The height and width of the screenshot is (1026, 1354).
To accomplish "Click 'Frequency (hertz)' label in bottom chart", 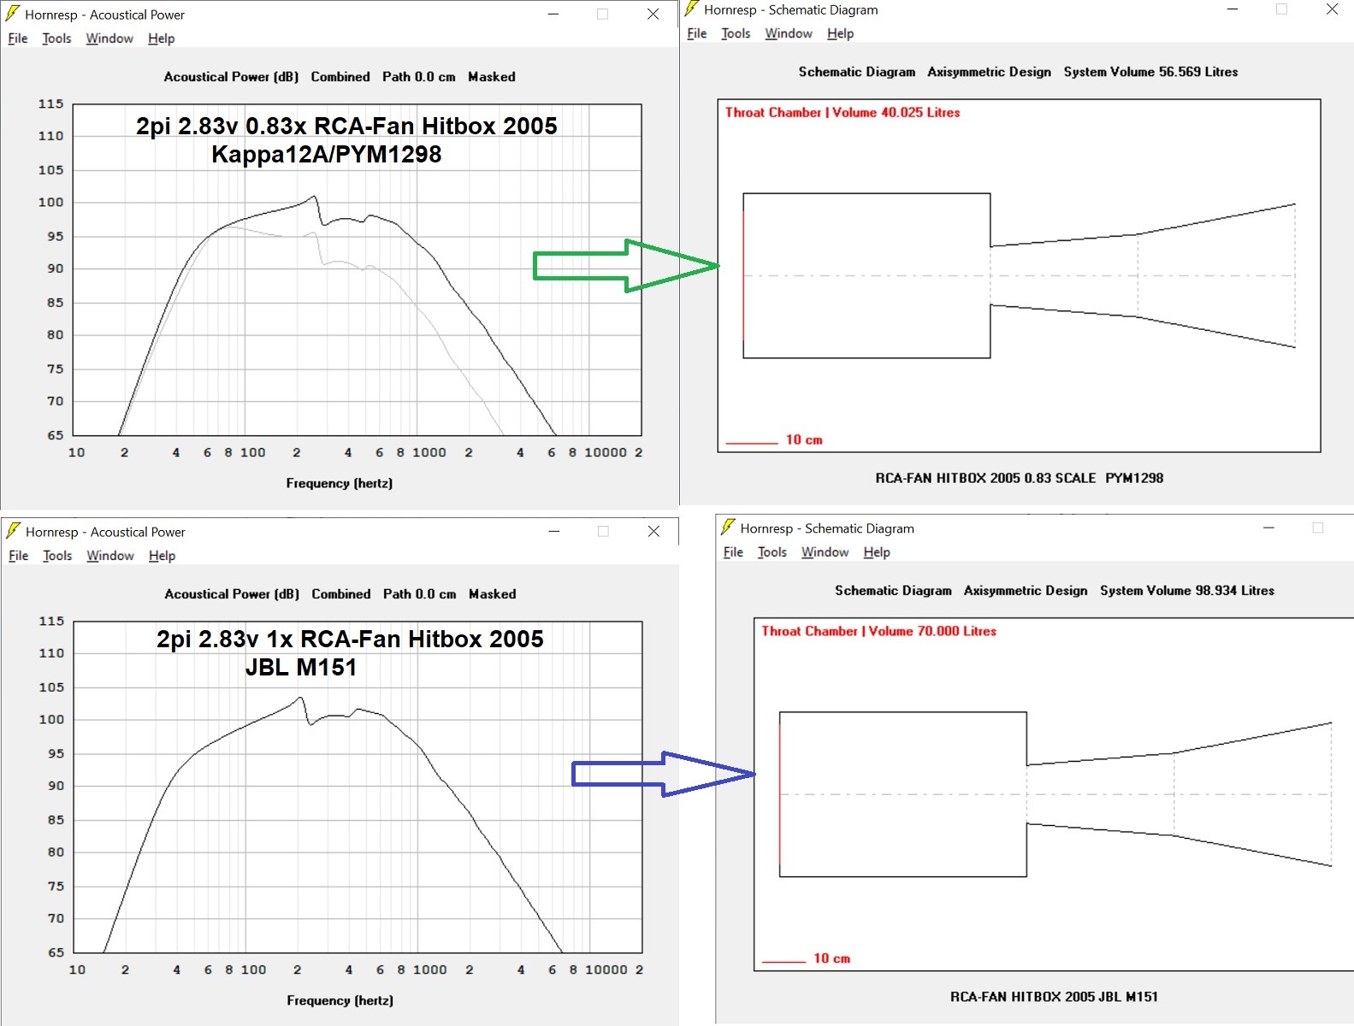I will click(340, 1000).
